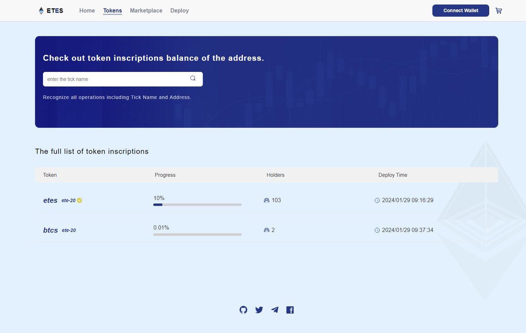The width and height of the screenshot is (526, 333).
Task: Click the holders icon beside 103
Action: pyautogui.click(x=267, y=200)
